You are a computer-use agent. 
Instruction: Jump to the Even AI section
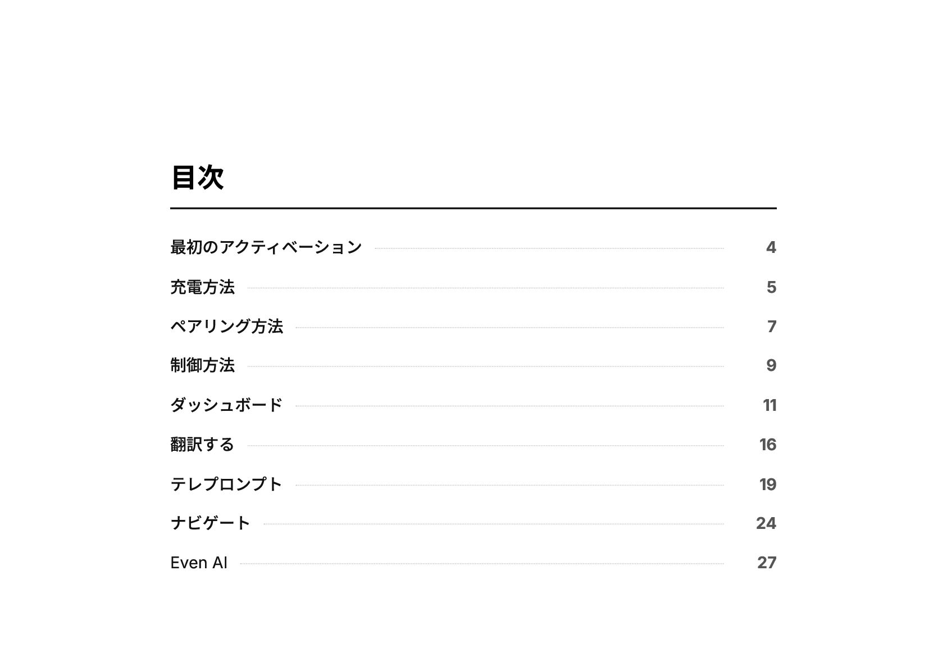tap(199, 563)
